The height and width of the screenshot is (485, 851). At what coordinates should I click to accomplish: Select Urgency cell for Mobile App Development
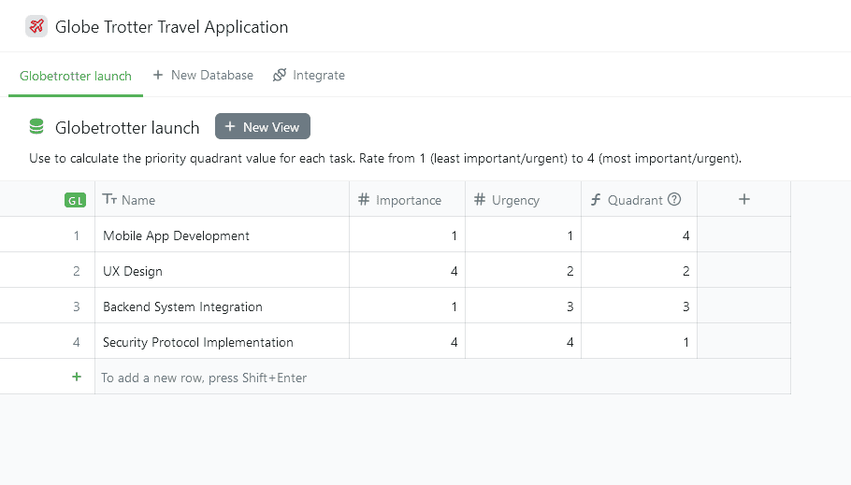coord(523,235)
